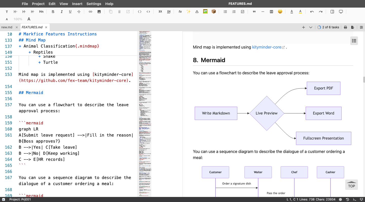Toggle the table of contents panel in preview
The image size is (365, 202).
[x=354, y=41]
